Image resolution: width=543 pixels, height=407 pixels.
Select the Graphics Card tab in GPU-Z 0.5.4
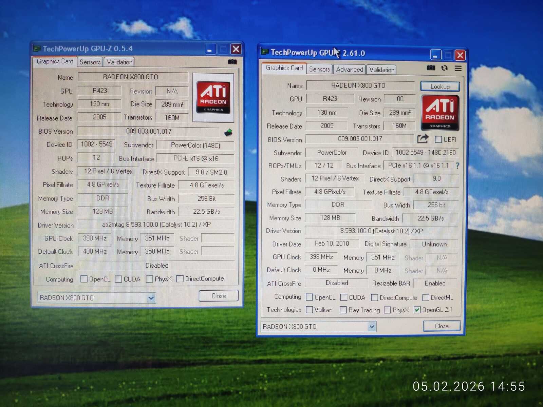click(55, 61)
